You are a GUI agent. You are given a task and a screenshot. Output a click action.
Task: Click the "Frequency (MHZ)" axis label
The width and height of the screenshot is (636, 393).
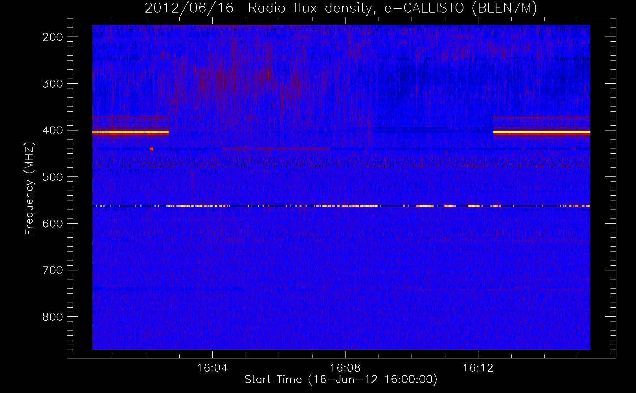coord(29,189)
